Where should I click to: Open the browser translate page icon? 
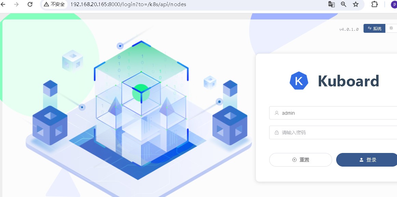pos(331,4)
